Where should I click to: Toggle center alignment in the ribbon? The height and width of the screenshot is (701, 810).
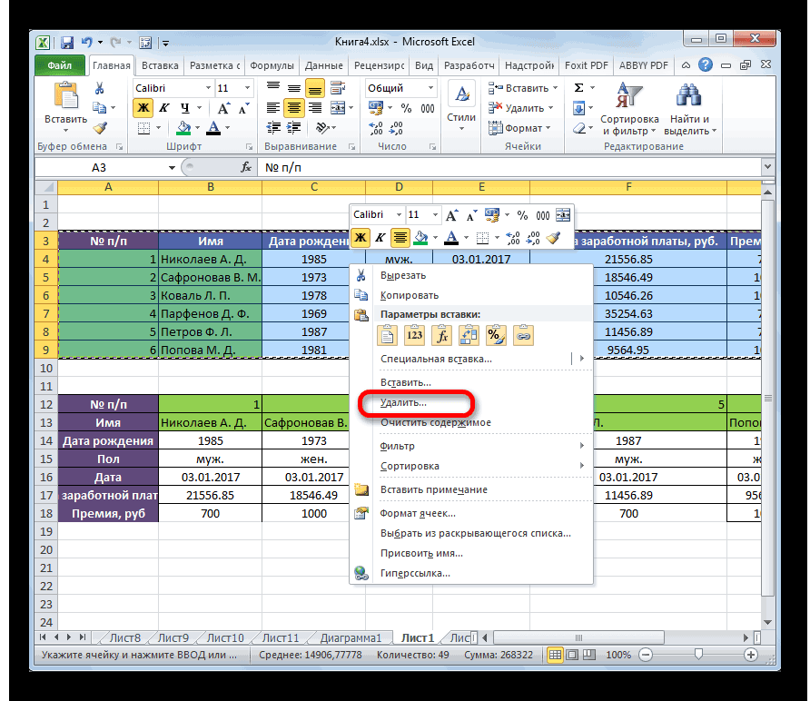tap(293, 108)
